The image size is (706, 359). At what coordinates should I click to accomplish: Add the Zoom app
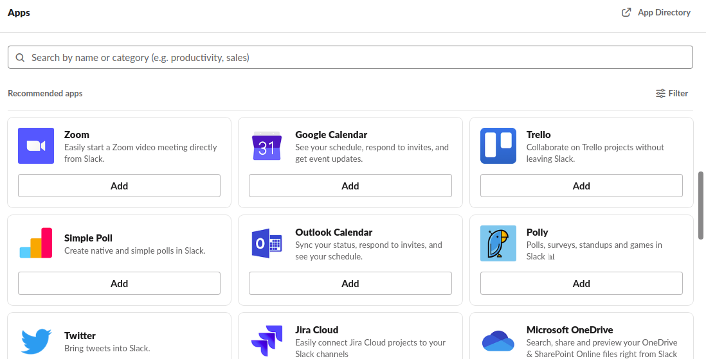pyautogui.click(x=120, y=186)
